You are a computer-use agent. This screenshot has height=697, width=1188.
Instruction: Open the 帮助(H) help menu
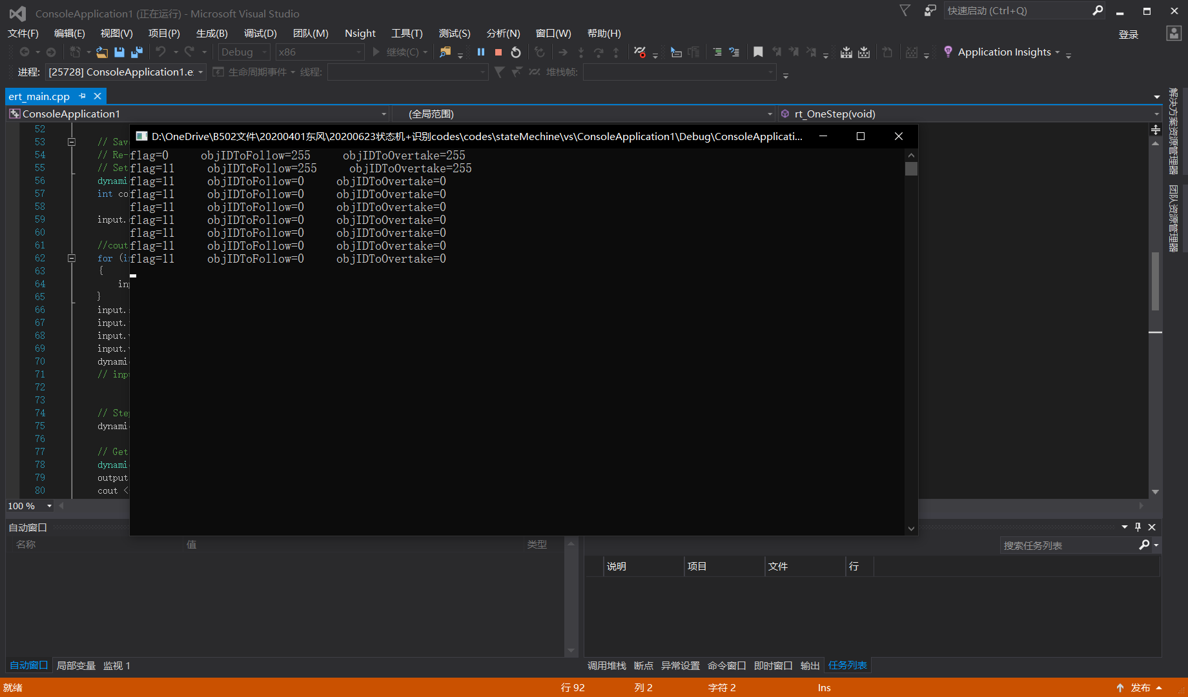pyautogui.click(x=604, y=34)
